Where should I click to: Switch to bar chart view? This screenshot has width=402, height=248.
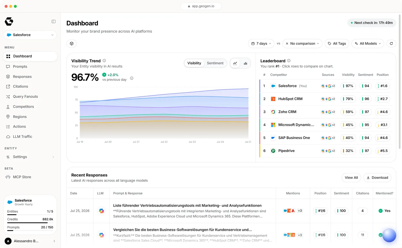click(x=245, y=63)
